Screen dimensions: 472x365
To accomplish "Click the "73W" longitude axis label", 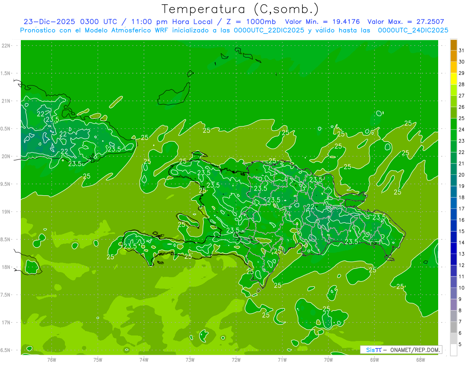I will [190, 360].
